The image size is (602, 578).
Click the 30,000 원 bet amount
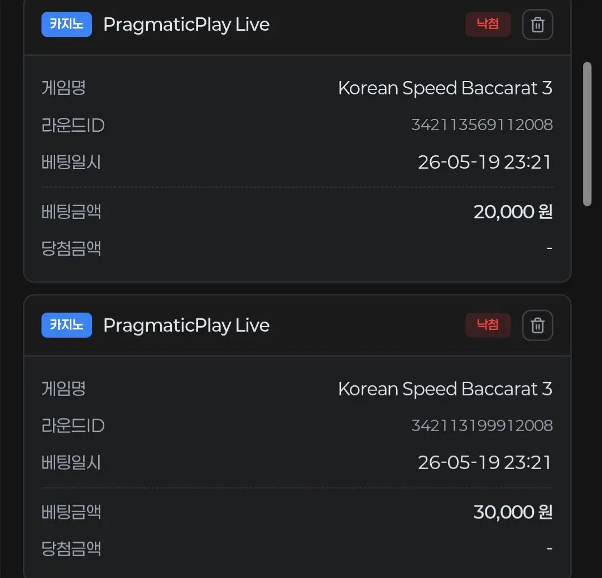pos(513,512)
